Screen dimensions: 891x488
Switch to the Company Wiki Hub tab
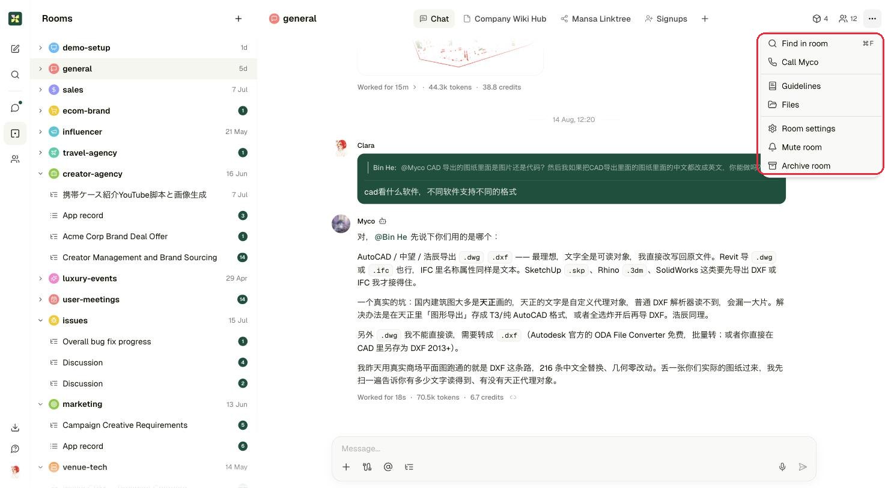[x=505, y=19]
